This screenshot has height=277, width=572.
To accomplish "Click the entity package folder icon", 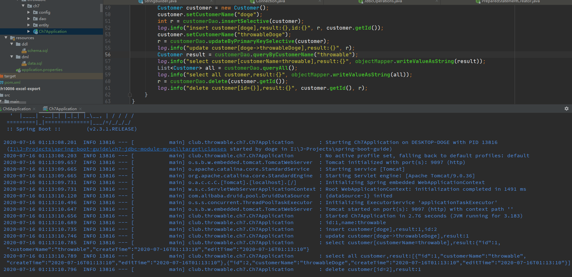I will tap(36, 25).
